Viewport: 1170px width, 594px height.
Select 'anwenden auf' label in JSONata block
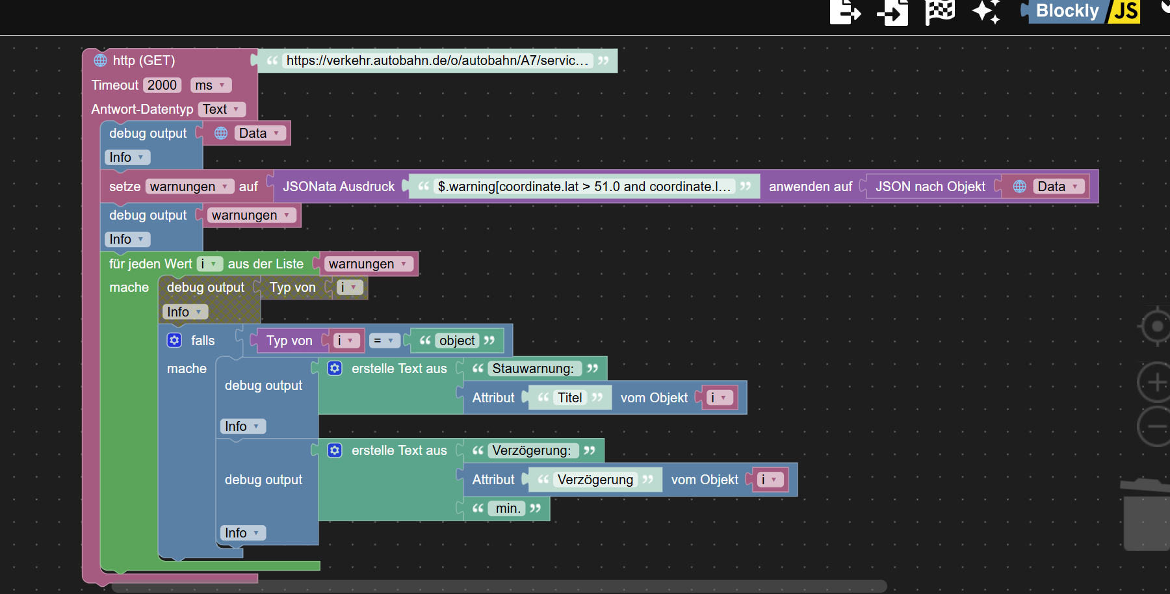(x=811, y=187)
